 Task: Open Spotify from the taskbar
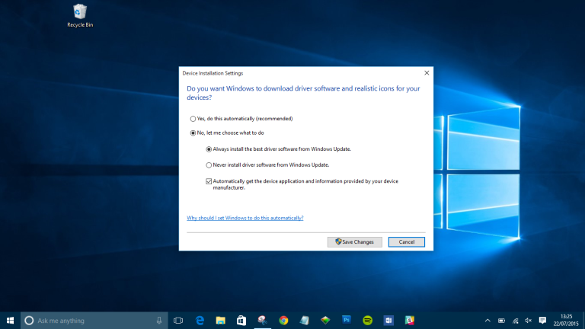pos(367,321)
